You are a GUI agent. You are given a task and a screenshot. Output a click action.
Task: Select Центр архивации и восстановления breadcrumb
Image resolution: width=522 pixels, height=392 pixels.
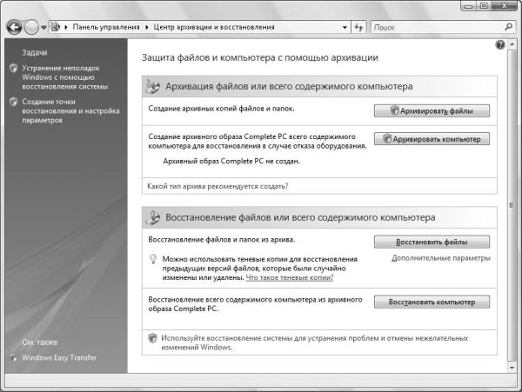click(x=214, y=27)
